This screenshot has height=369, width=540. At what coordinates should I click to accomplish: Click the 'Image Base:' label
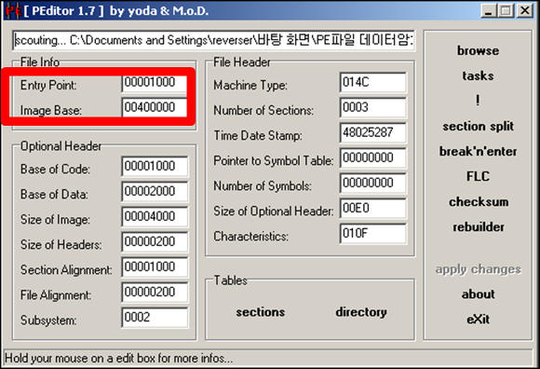(x=51, y=111)
